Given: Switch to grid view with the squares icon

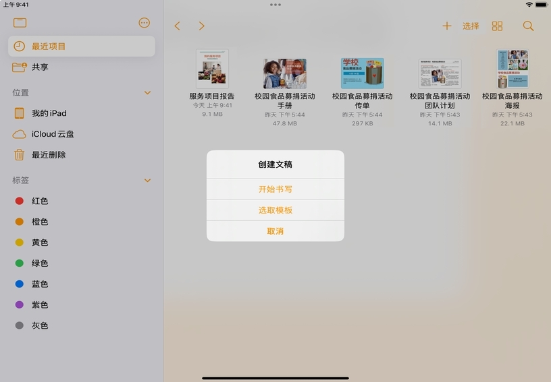Looking at the screenshot, I should tap(497, 26).
